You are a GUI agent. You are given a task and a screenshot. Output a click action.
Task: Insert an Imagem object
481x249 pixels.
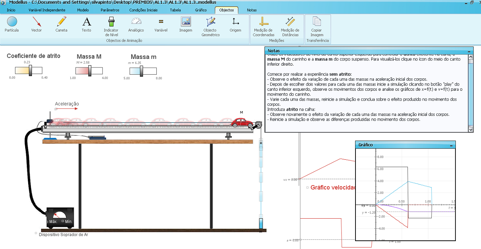[x=186, y=24]
